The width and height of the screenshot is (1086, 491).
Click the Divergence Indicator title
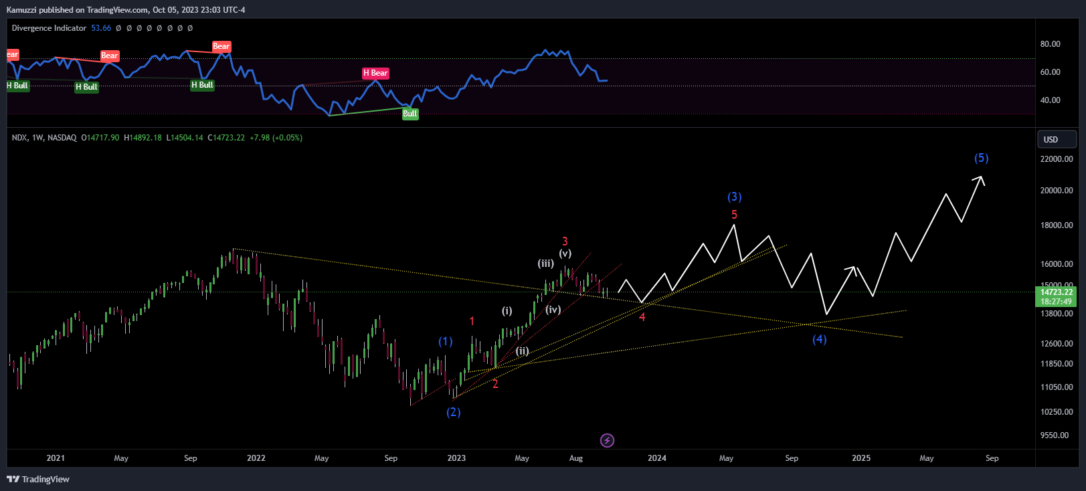coord(49,28)
